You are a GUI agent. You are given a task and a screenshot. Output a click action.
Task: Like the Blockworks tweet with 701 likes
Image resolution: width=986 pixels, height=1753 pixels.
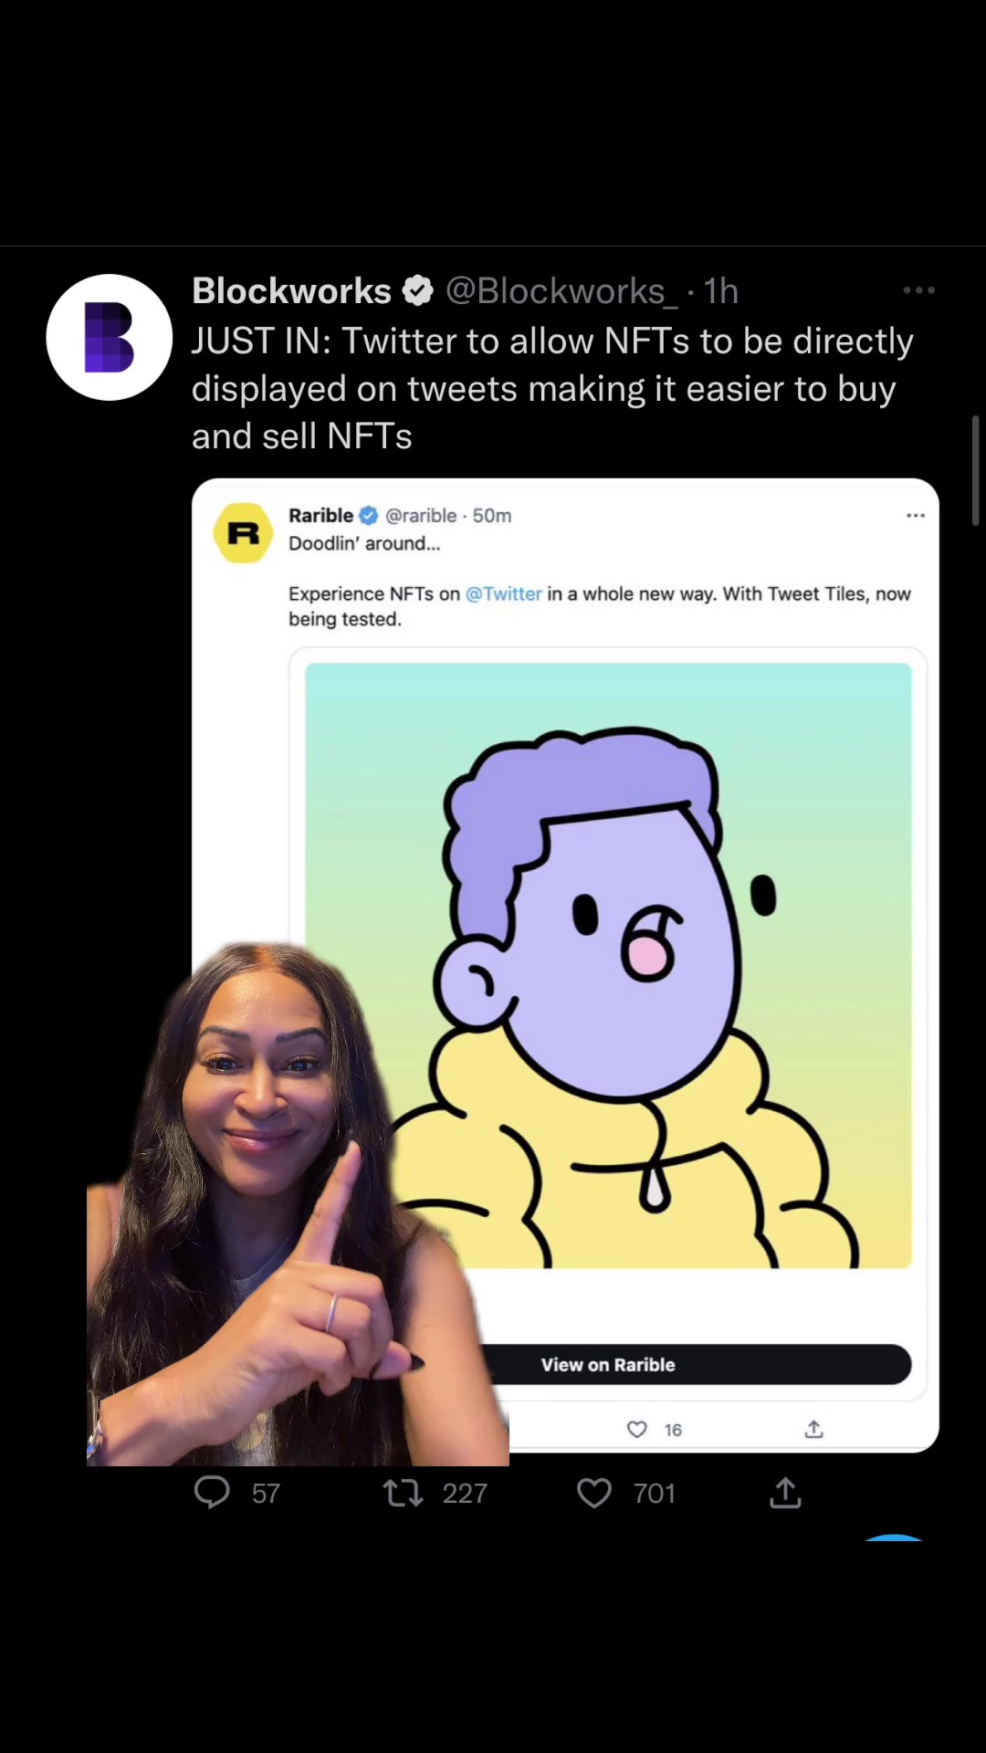pos(626,1493)
